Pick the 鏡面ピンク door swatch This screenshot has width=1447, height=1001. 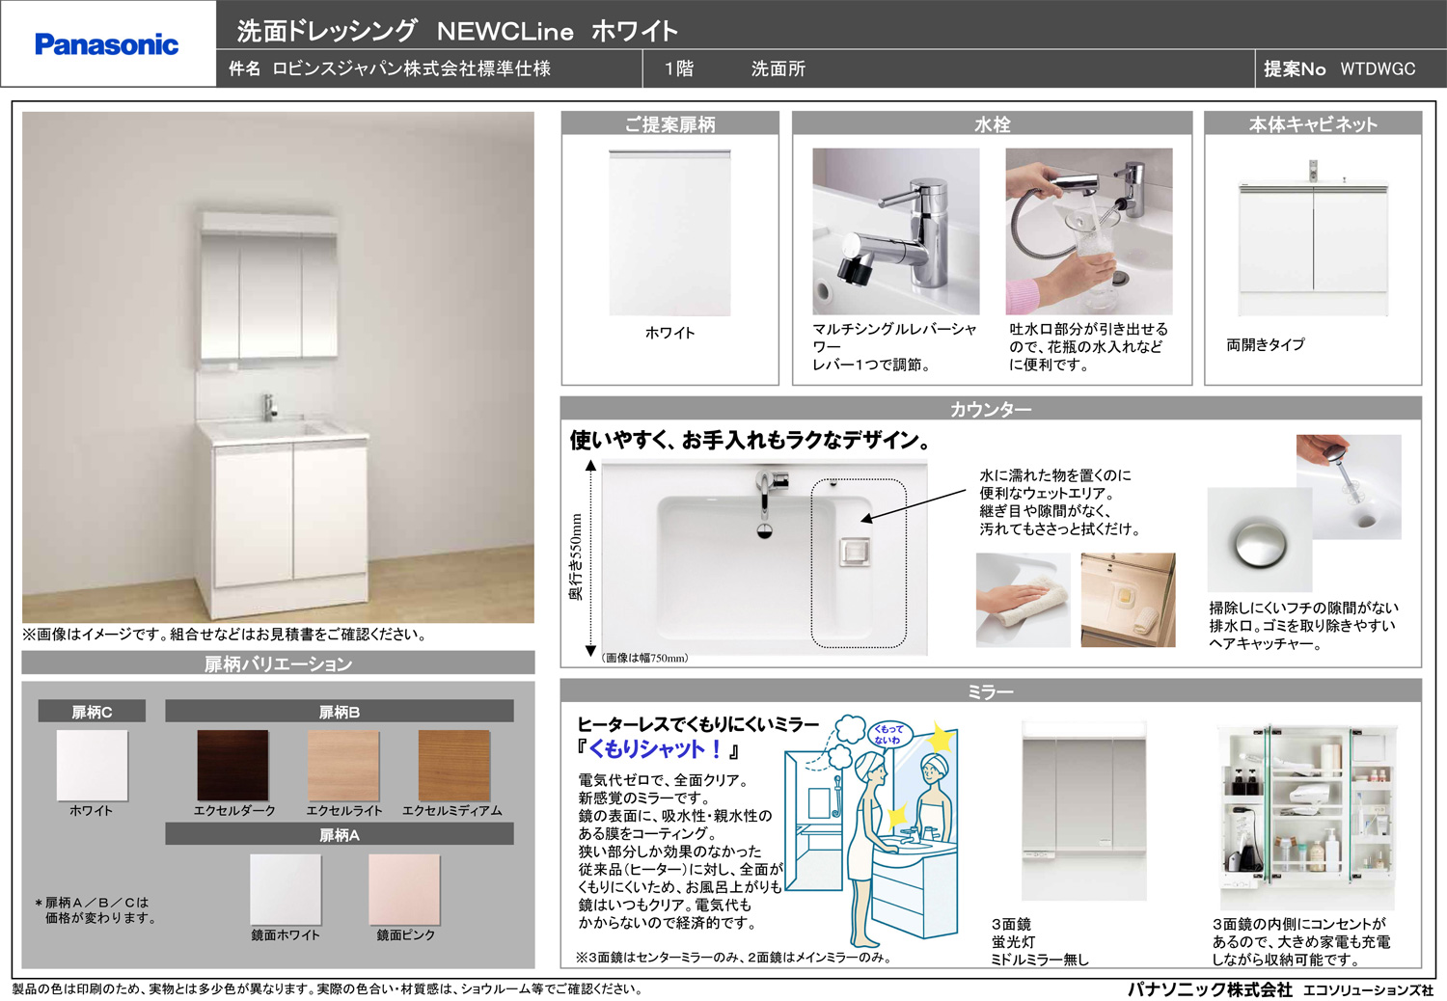pos(404,889)
